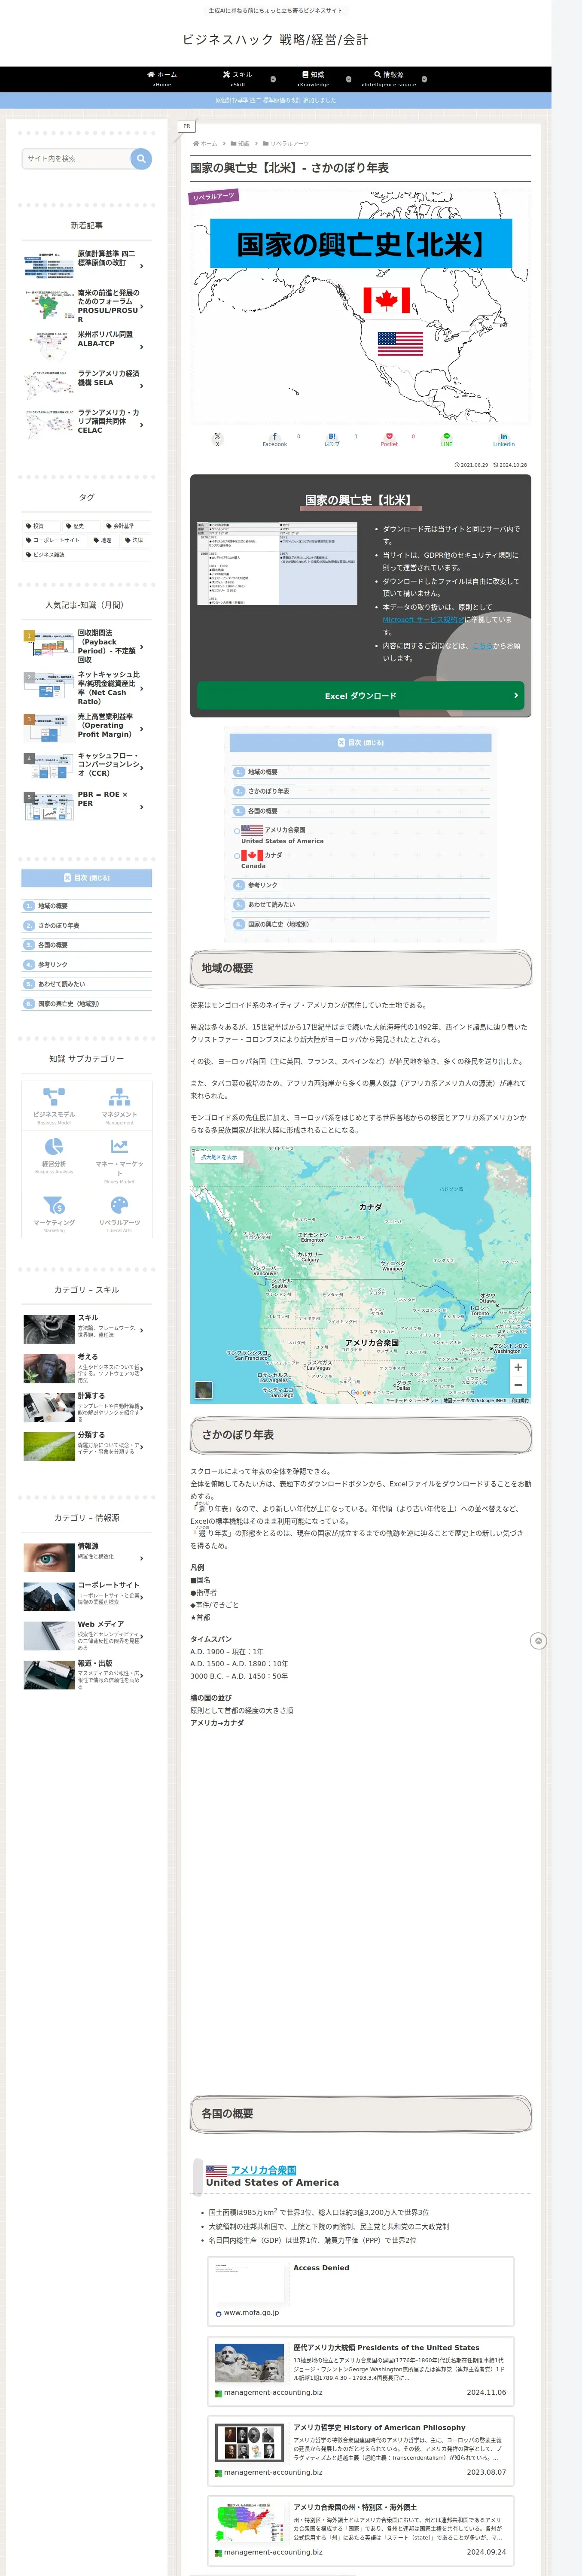
Task: Collapse the article 目次 table of contents
Action: point(361,743)
